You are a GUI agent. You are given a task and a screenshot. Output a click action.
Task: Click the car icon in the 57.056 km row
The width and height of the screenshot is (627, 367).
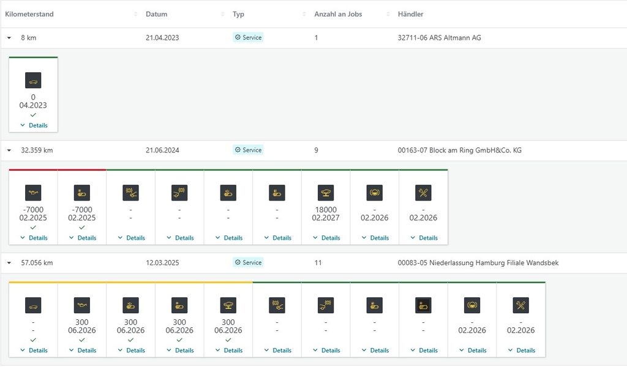click(x=33, y=306)
